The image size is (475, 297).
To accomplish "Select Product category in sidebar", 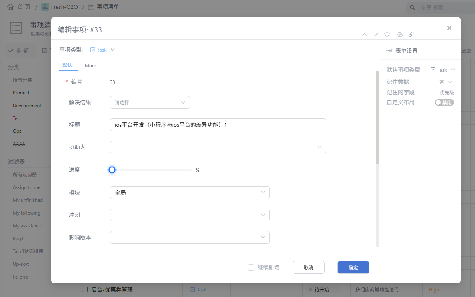I will [21, 93].
